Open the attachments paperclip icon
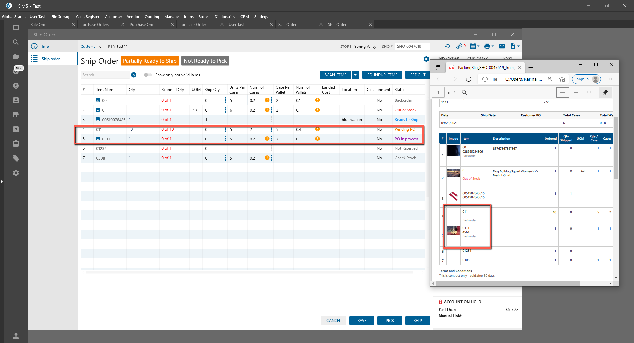Screen dimensions: 634x343 459,47
